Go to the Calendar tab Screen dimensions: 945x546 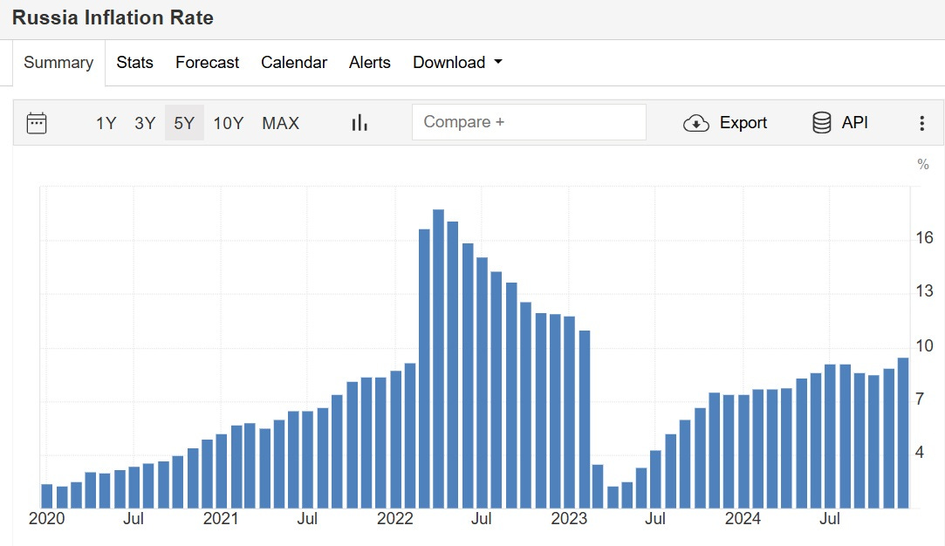point(293,62)
